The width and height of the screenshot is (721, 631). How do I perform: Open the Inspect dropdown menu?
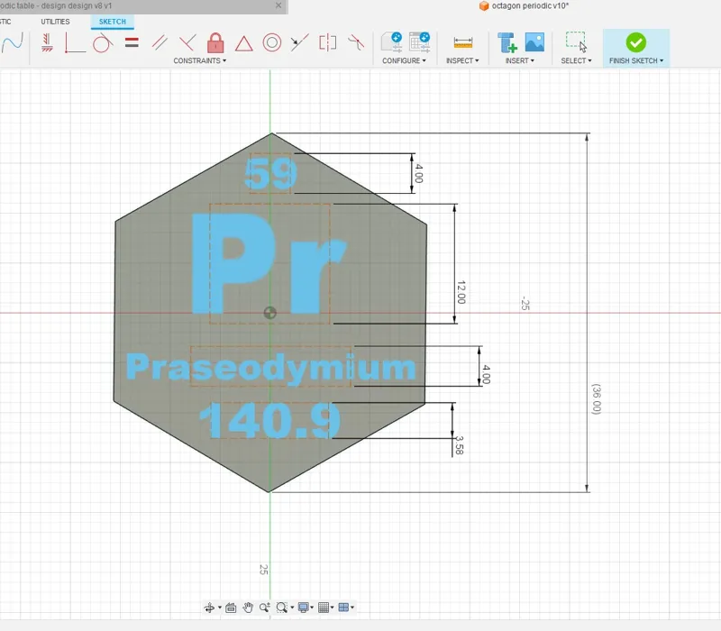(462, 60)
